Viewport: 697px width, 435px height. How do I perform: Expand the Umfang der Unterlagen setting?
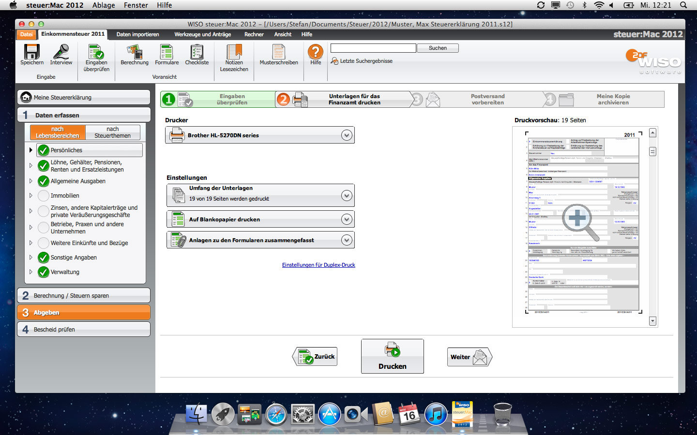(x=346, y=195)
